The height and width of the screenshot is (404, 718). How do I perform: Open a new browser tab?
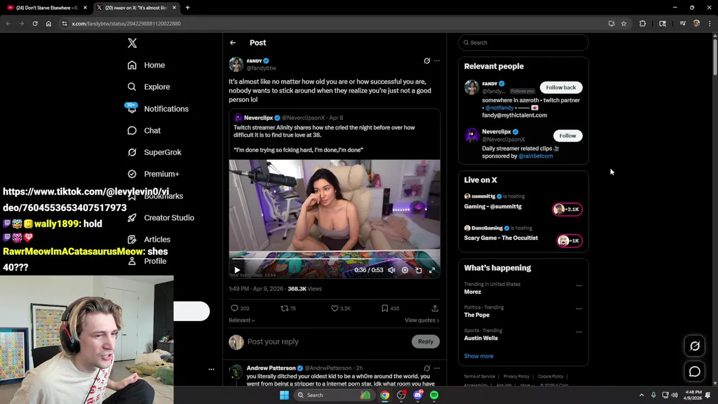pyautogui.click(x=187, y=8)
